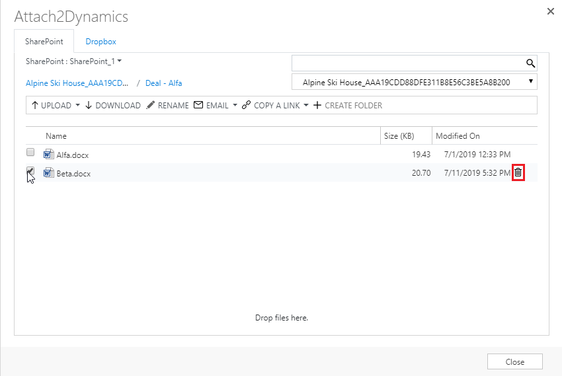This screenshot has height=376, width=562.
Task: Click the Upload arrow icon
Action: pos(35,105)
